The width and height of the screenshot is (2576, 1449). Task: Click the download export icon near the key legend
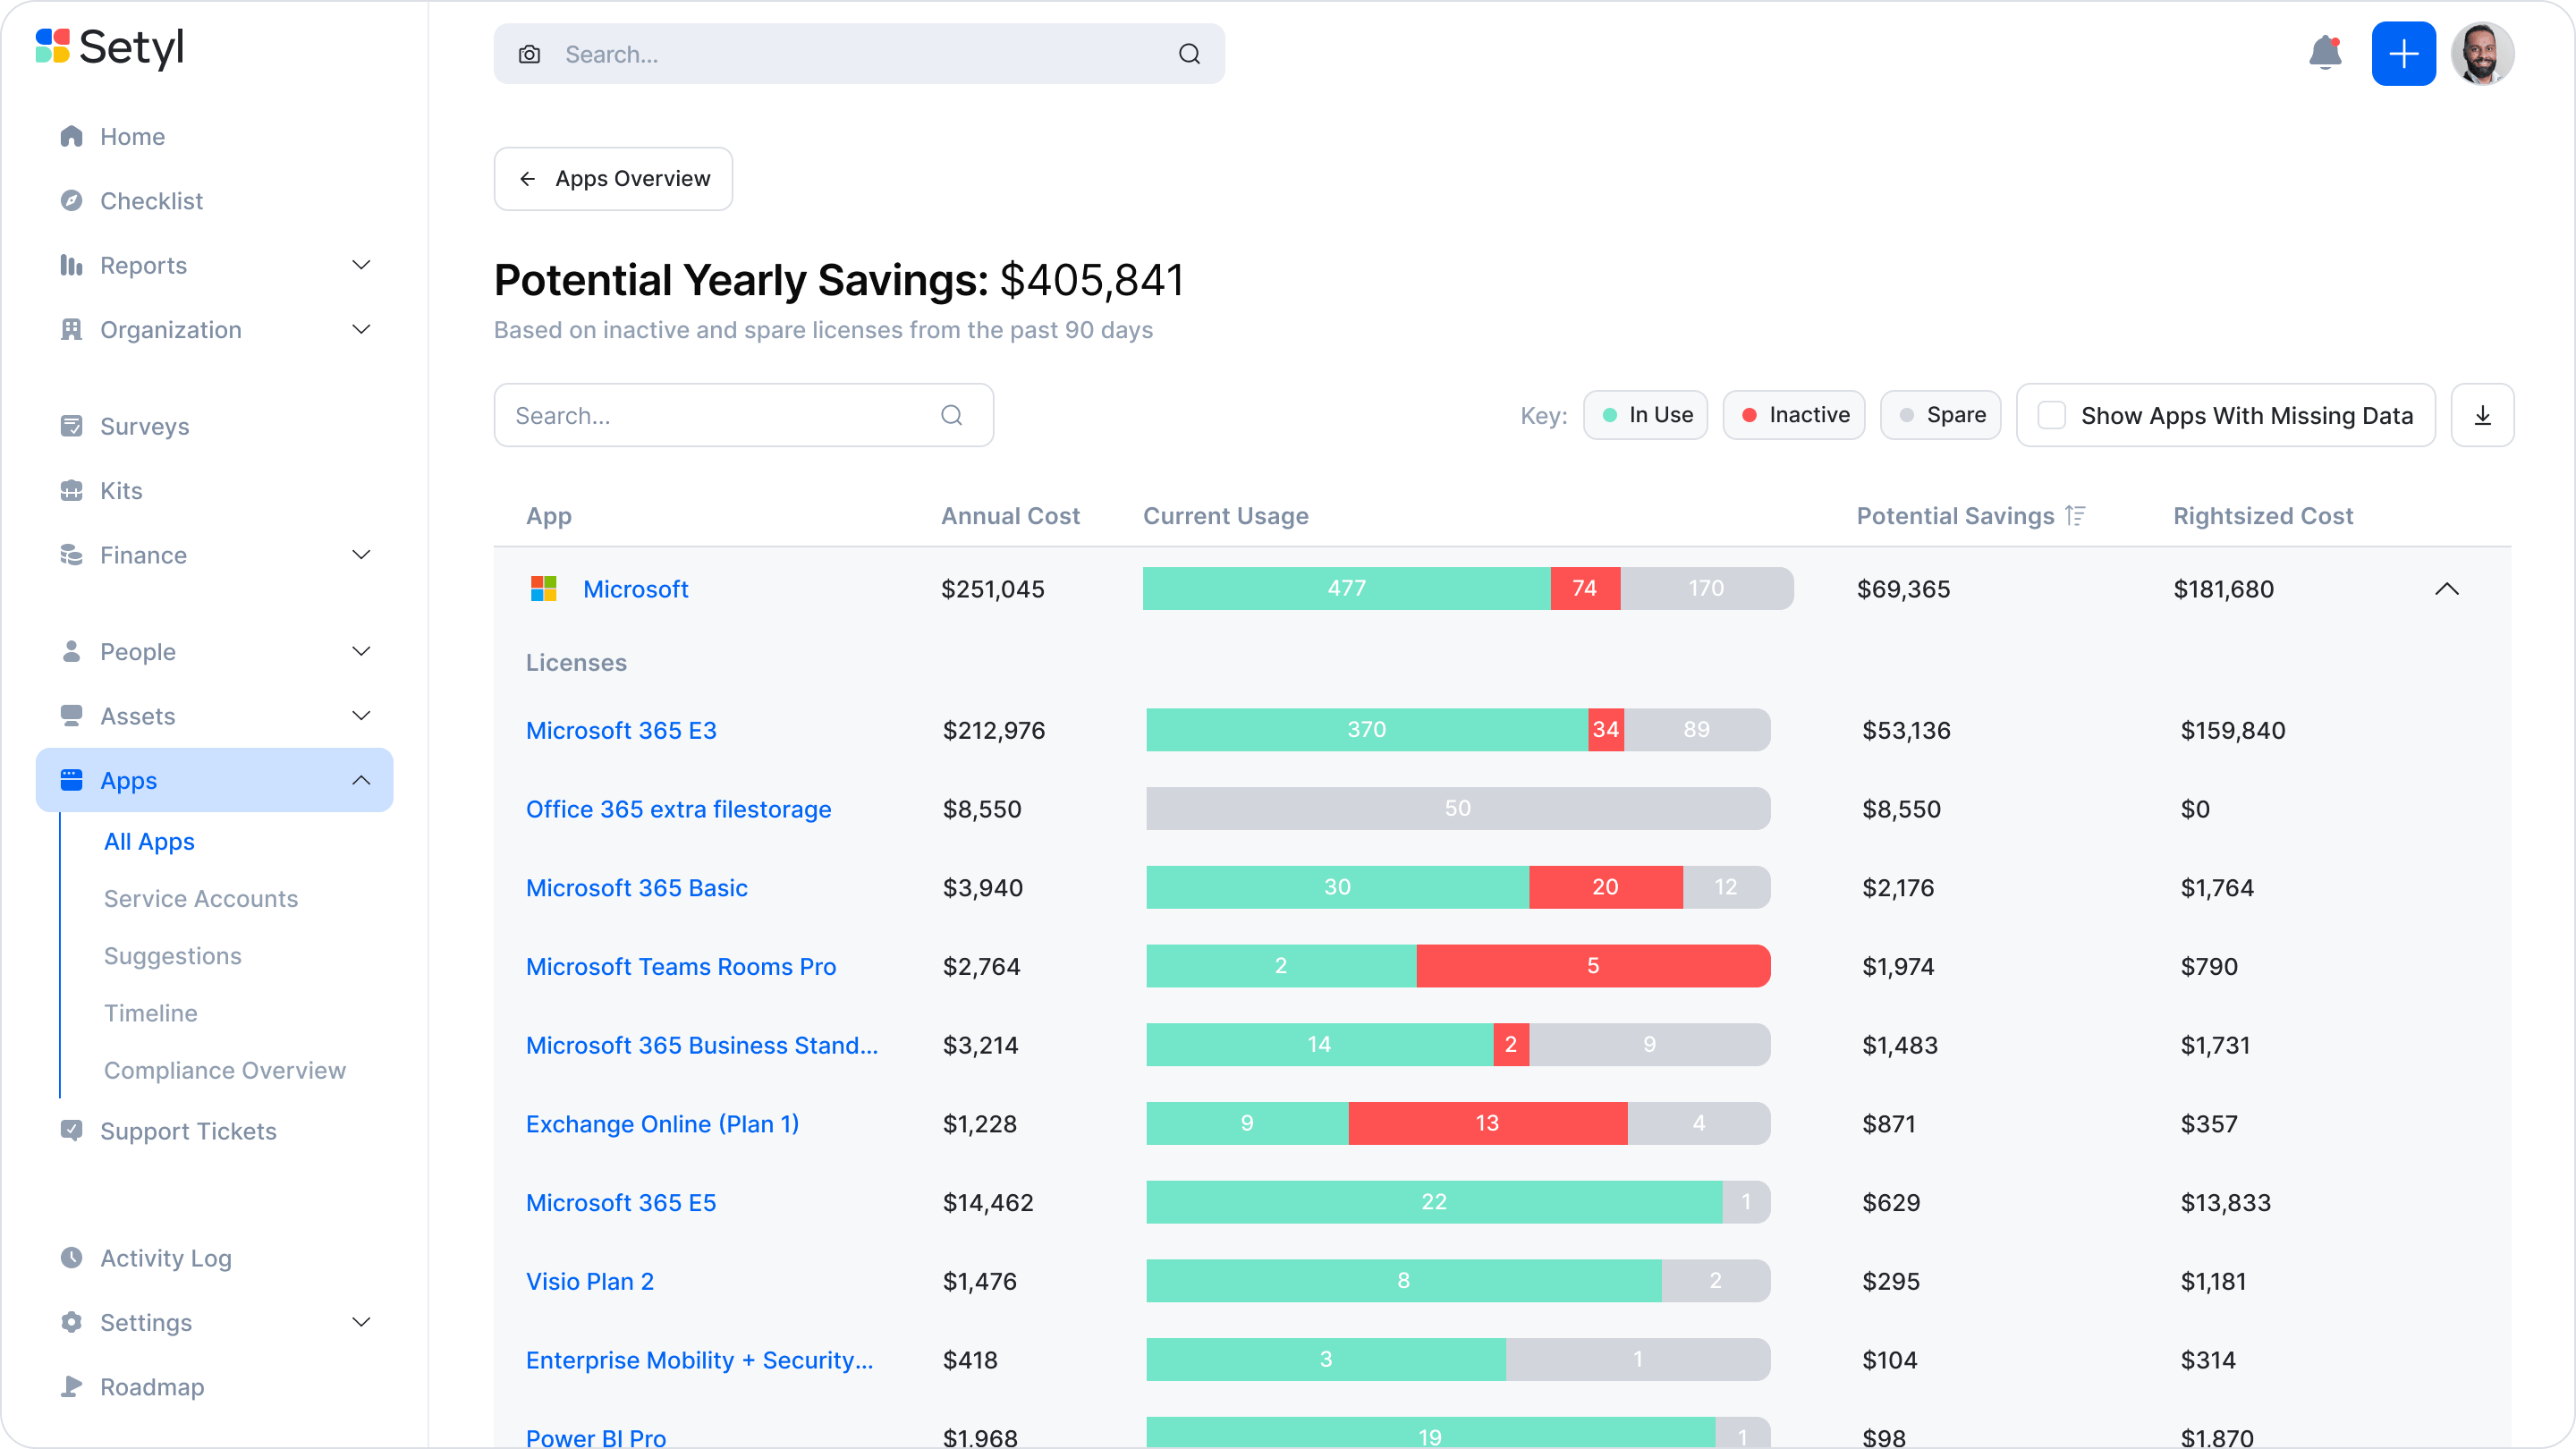[2482, 415]
